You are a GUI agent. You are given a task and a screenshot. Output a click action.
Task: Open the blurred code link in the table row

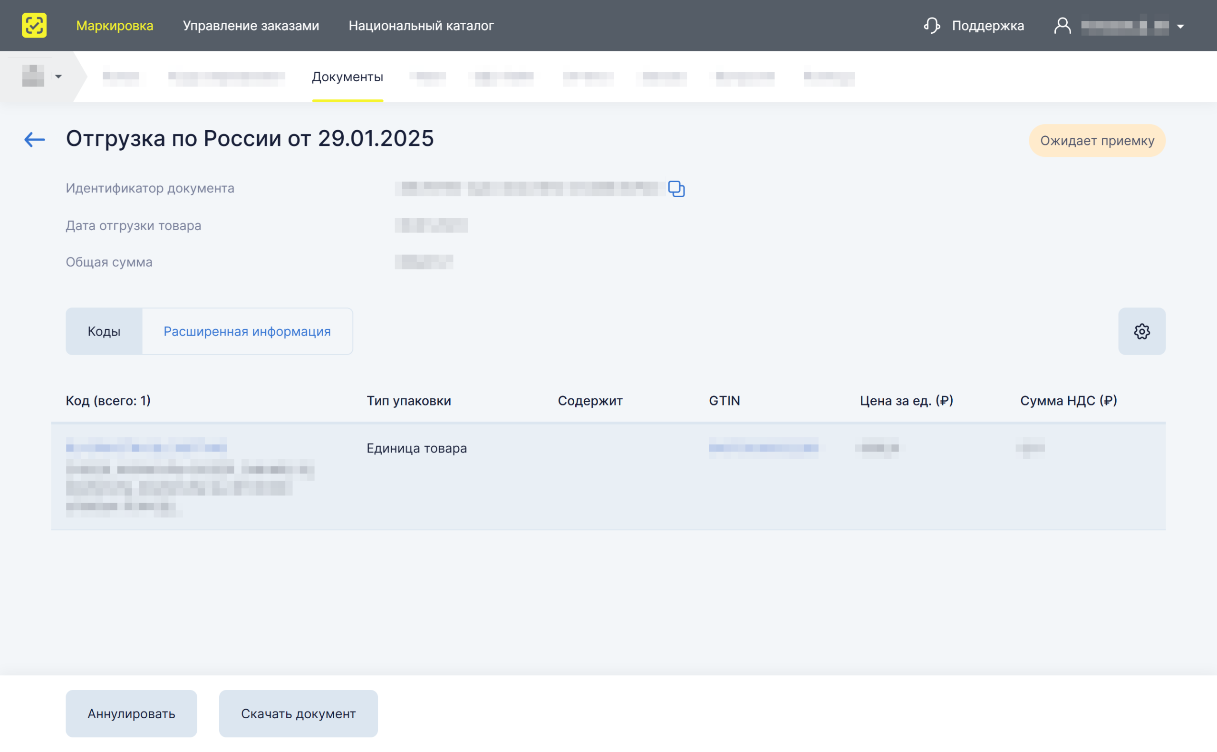(x=146, y=448)
